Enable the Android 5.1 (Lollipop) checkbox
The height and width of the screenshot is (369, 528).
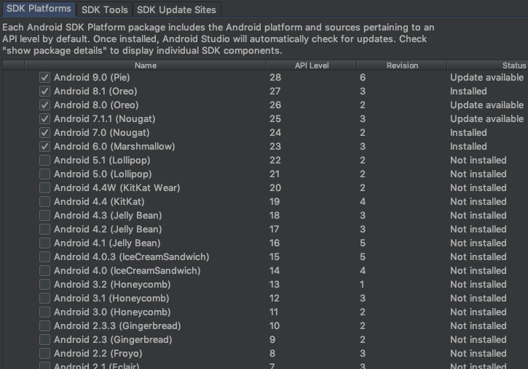tap(45, 161)
